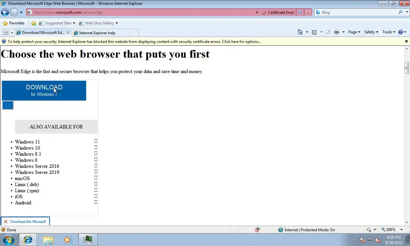Select Windows 11 from the list
Screen dimensions: 410x246
(x=27, y=142)
